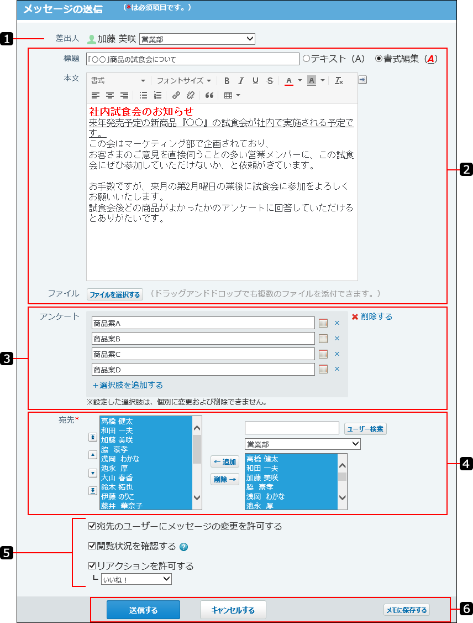Click the 削除→ button

pyautogui.click(x=224, y=479)
